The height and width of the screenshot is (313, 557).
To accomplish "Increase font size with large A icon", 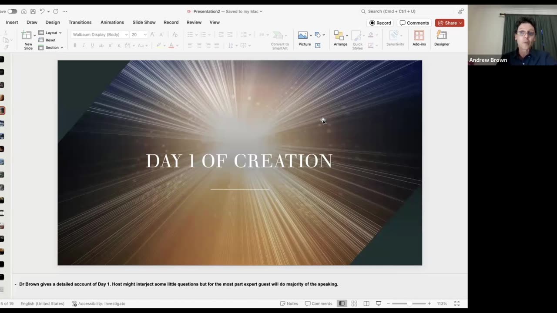I will (153, 34).
